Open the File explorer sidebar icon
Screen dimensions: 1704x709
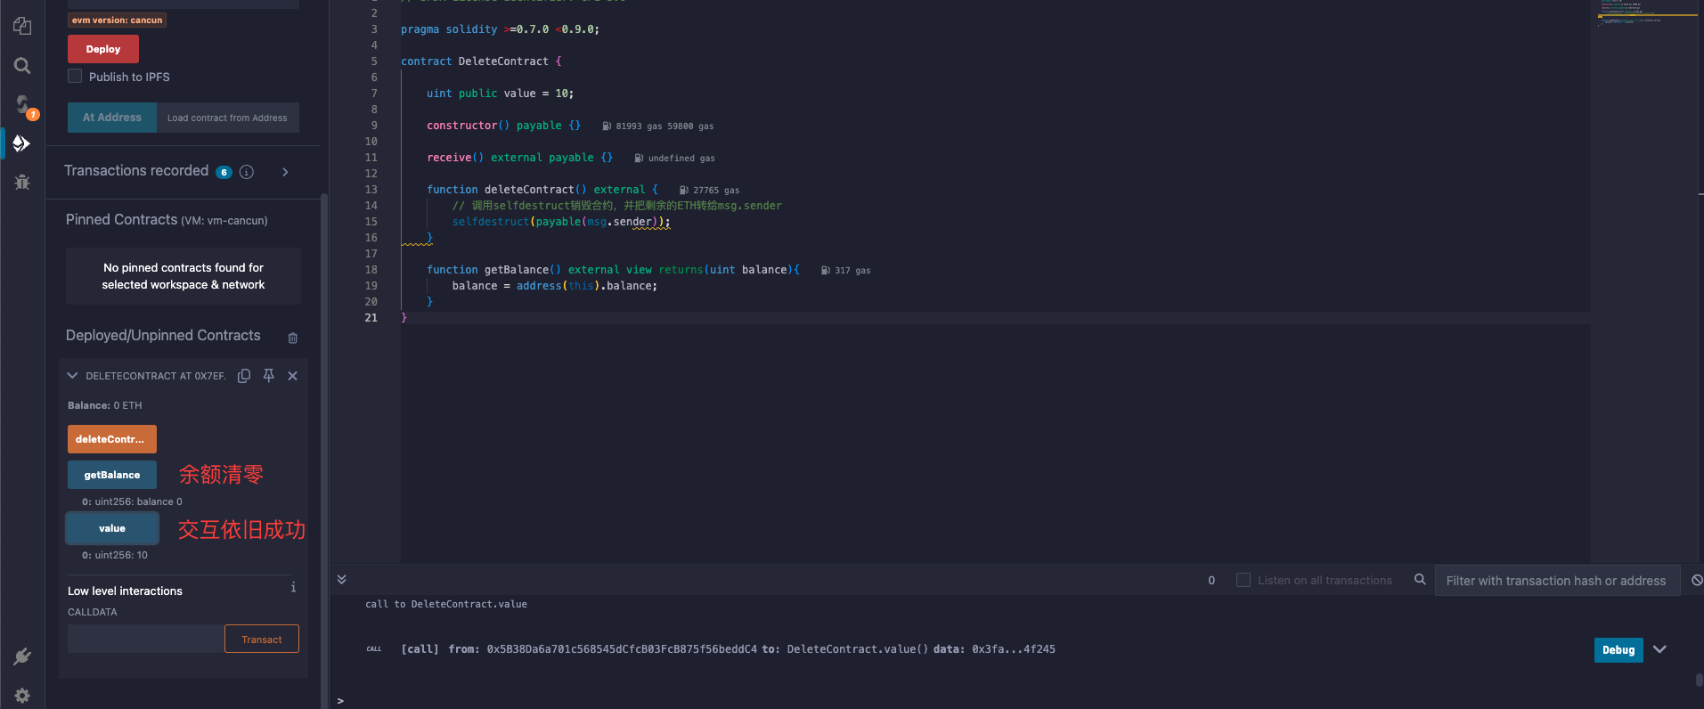(x=22, y=27)
